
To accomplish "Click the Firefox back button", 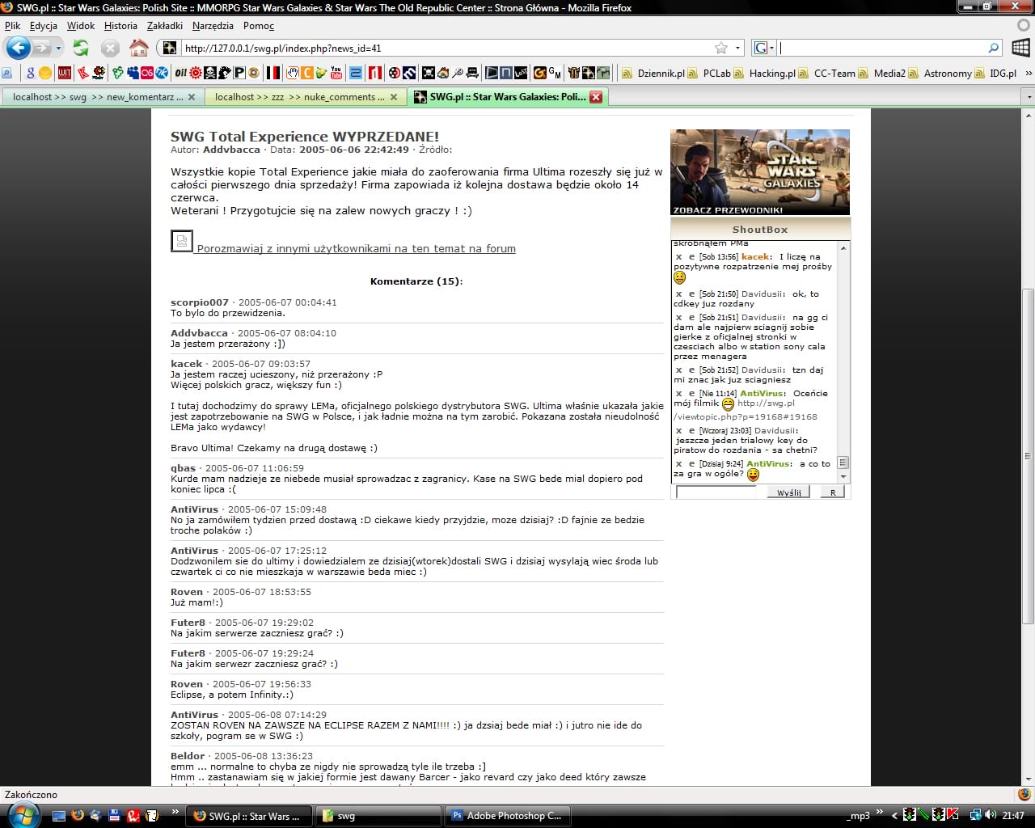I will point(18,48).
